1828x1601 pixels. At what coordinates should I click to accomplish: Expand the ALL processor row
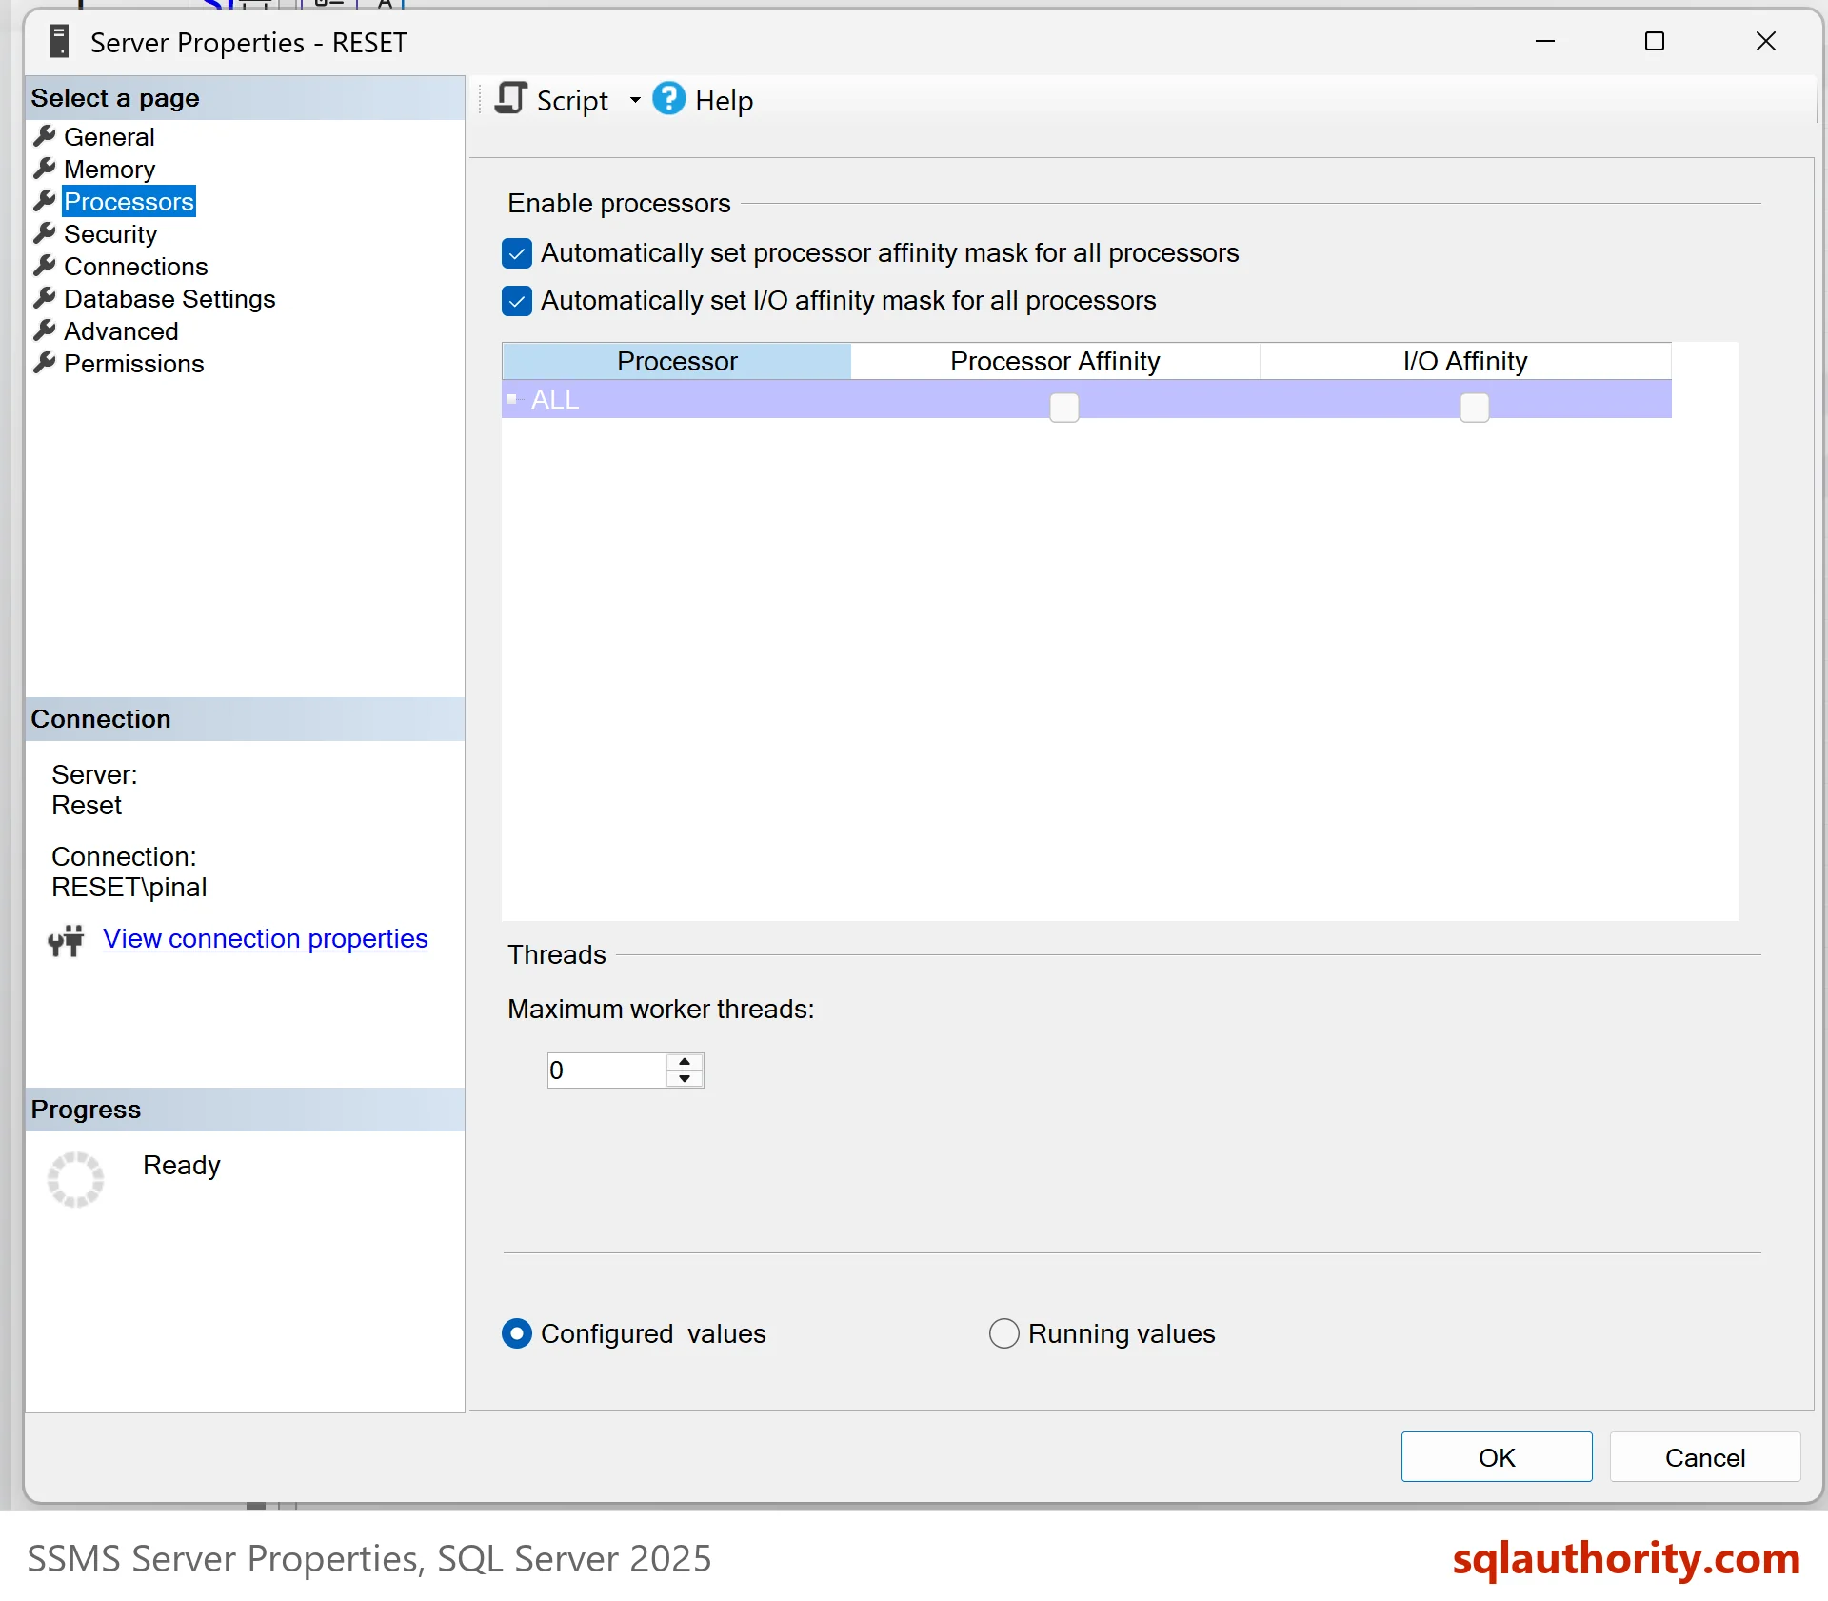coord(511,399)
